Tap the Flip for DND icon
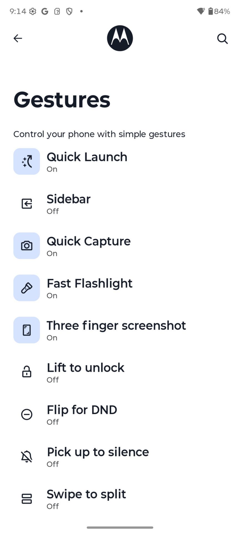The image size is (240, 534). pos(27,414)
